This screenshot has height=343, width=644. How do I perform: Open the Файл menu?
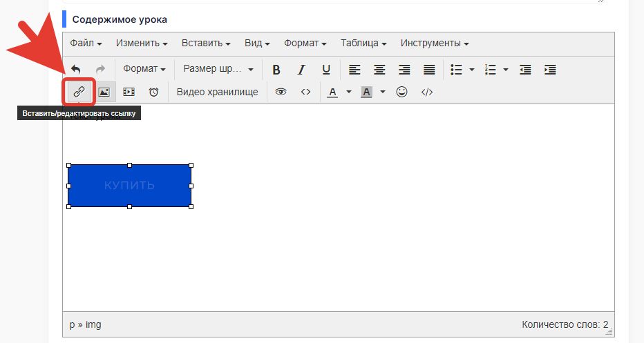(86, 43)
